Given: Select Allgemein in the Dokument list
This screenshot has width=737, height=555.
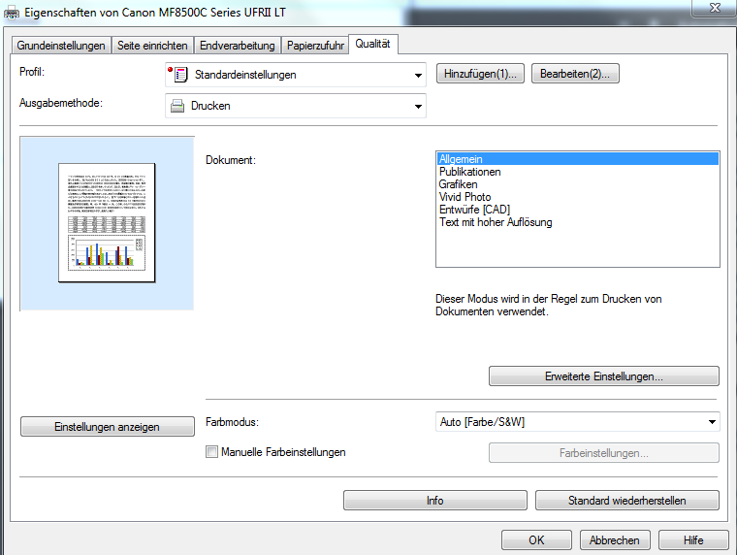Looking at the screenshot, I should pyautogui.click(x=578, y=159).
